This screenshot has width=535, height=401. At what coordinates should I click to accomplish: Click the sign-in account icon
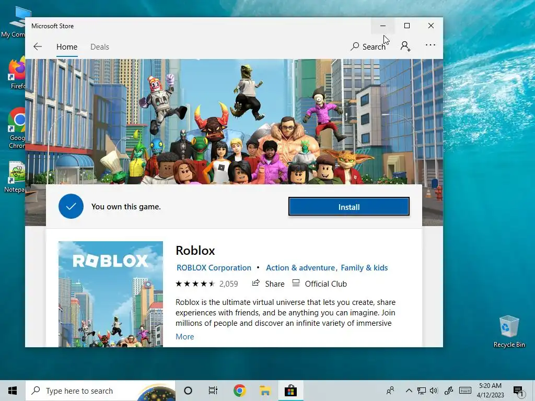[x=405, y=46]
